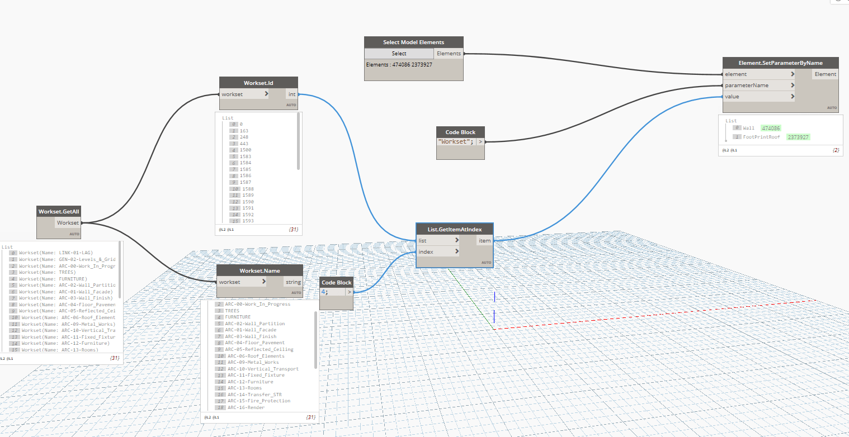Click the value 1500 in Workset.Id preview
Screen dimensions: 849x437
click(x=245, y=150)
